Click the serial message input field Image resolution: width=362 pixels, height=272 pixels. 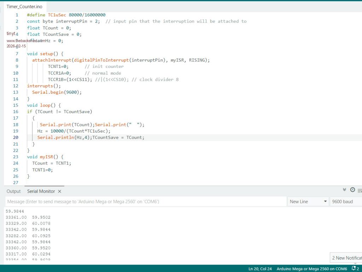click(x=146, y=202)
